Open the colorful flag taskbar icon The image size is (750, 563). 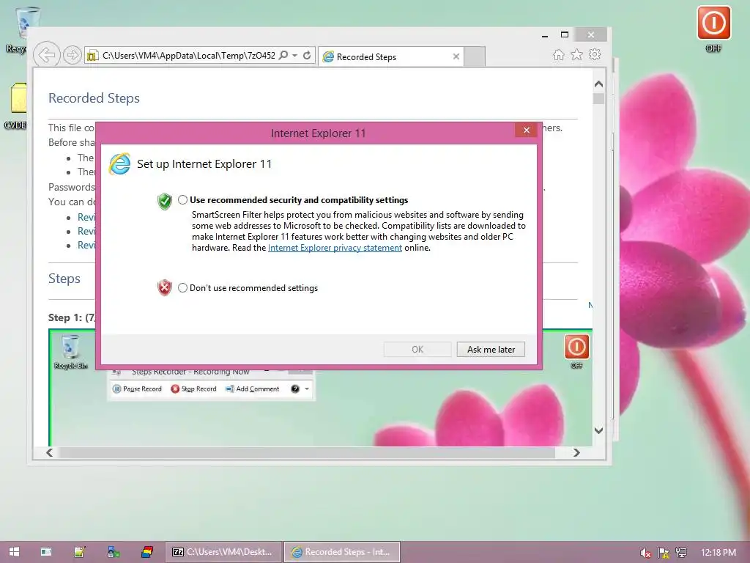coord(146,552)
